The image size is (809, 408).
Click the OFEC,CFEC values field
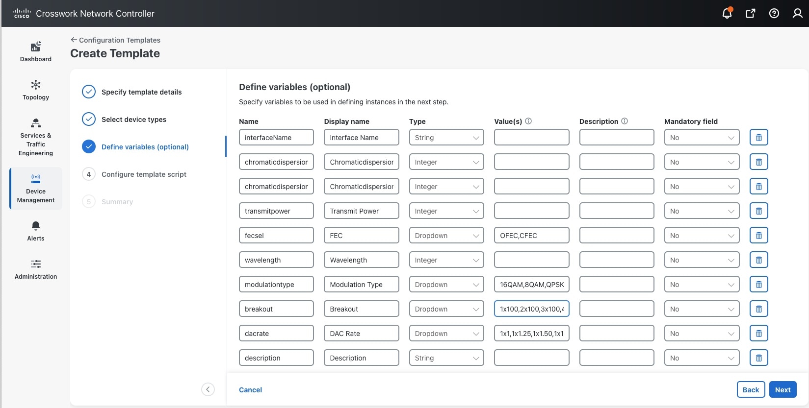532,235
